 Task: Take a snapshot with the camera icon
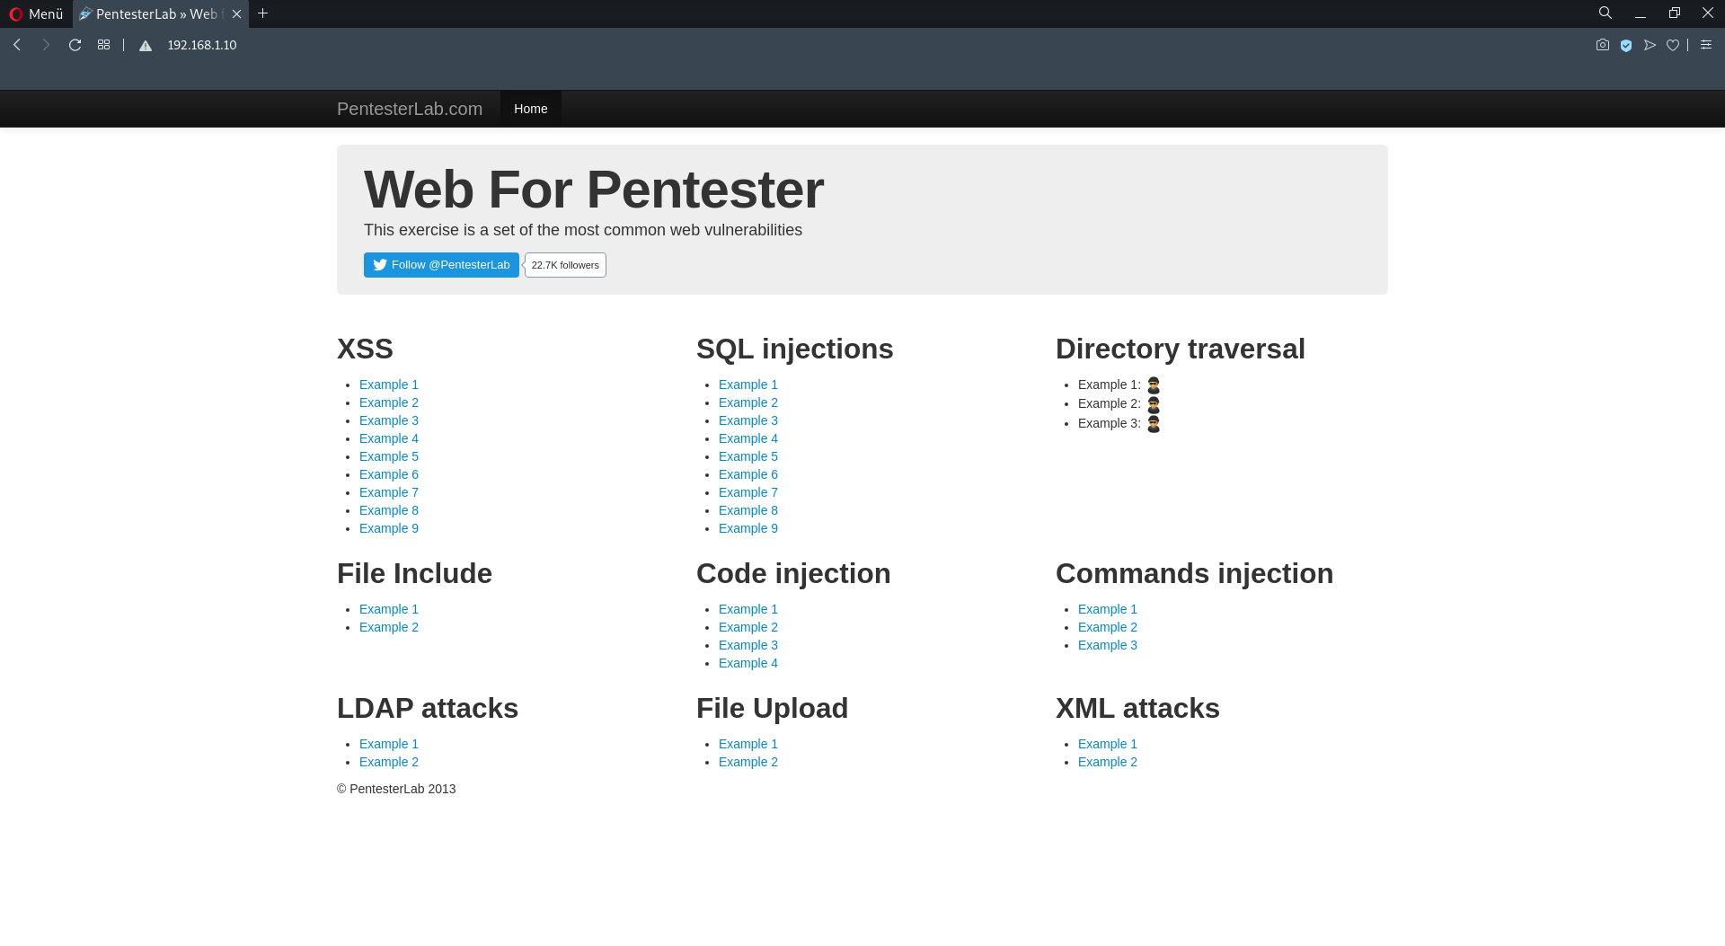[1602, 45]
